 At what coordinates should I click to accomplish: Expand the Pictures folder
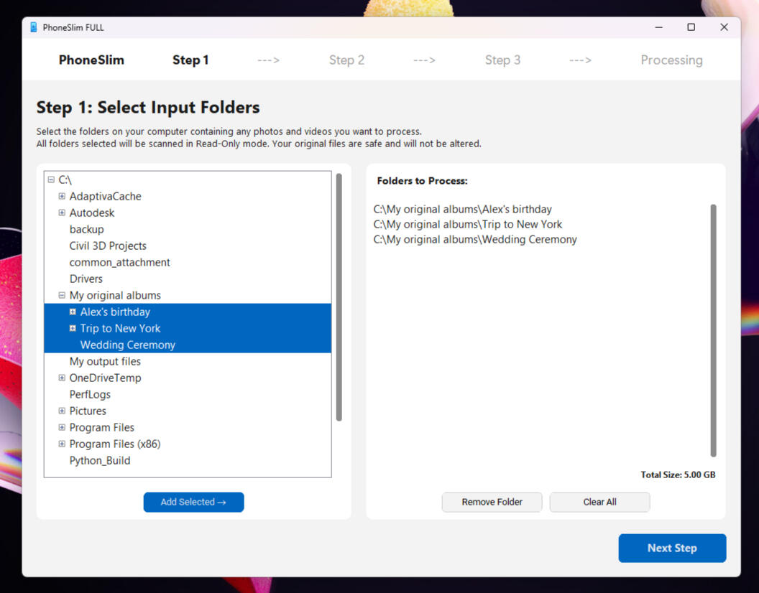62,411
